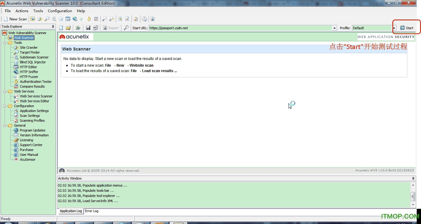The width and height of the screenshot is (421, 224).
Task: Select Licensing tree item
Action: (x=26, y=140)
